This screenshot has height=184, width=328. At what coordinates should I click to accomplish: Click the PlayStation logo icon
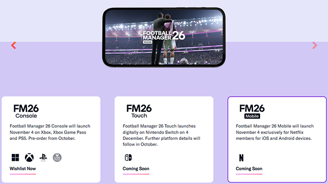point(43,158)
